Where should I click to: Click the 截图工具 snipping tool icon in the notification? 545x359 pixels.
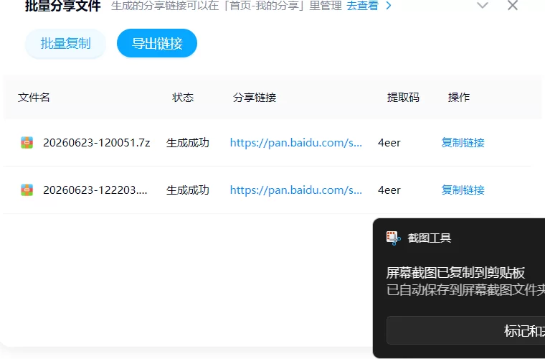(x=394, y=238)
